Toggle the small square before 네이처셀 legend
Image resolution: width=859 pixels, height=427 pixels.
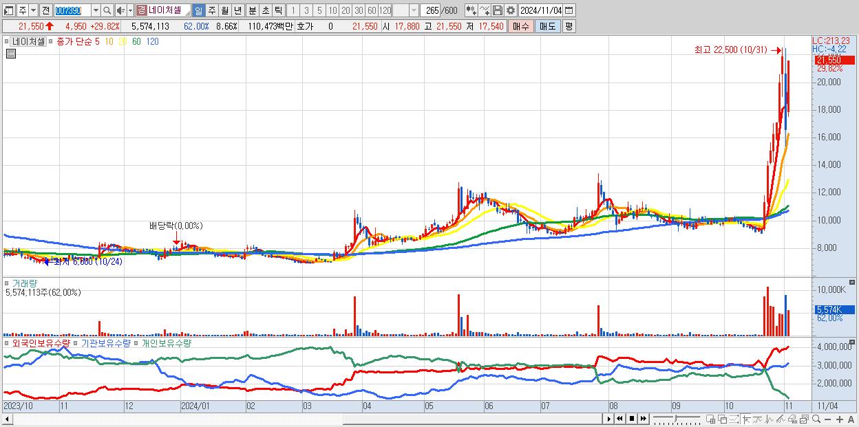(7, 41)
